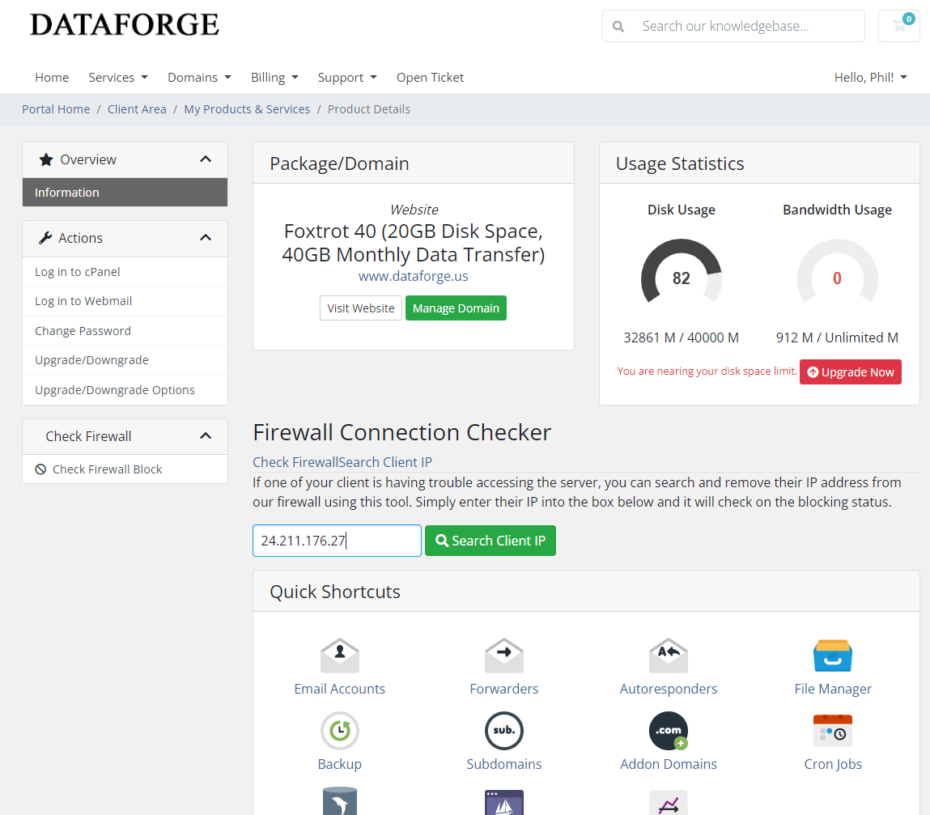Click the Disk Usage gauge
This screenshot has width=930, height=815.
(x=681, y=275)
